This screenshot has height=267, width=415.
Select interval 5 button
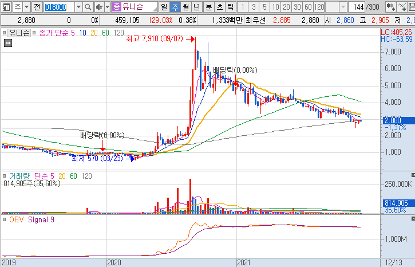pyautogui.click(x=264, y=7)
